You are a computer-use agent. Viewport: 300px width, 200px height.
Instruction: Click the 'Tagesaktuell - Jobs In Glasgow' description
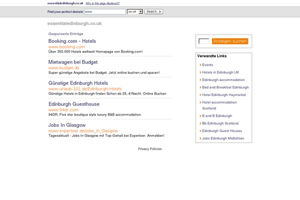(106, 135)
